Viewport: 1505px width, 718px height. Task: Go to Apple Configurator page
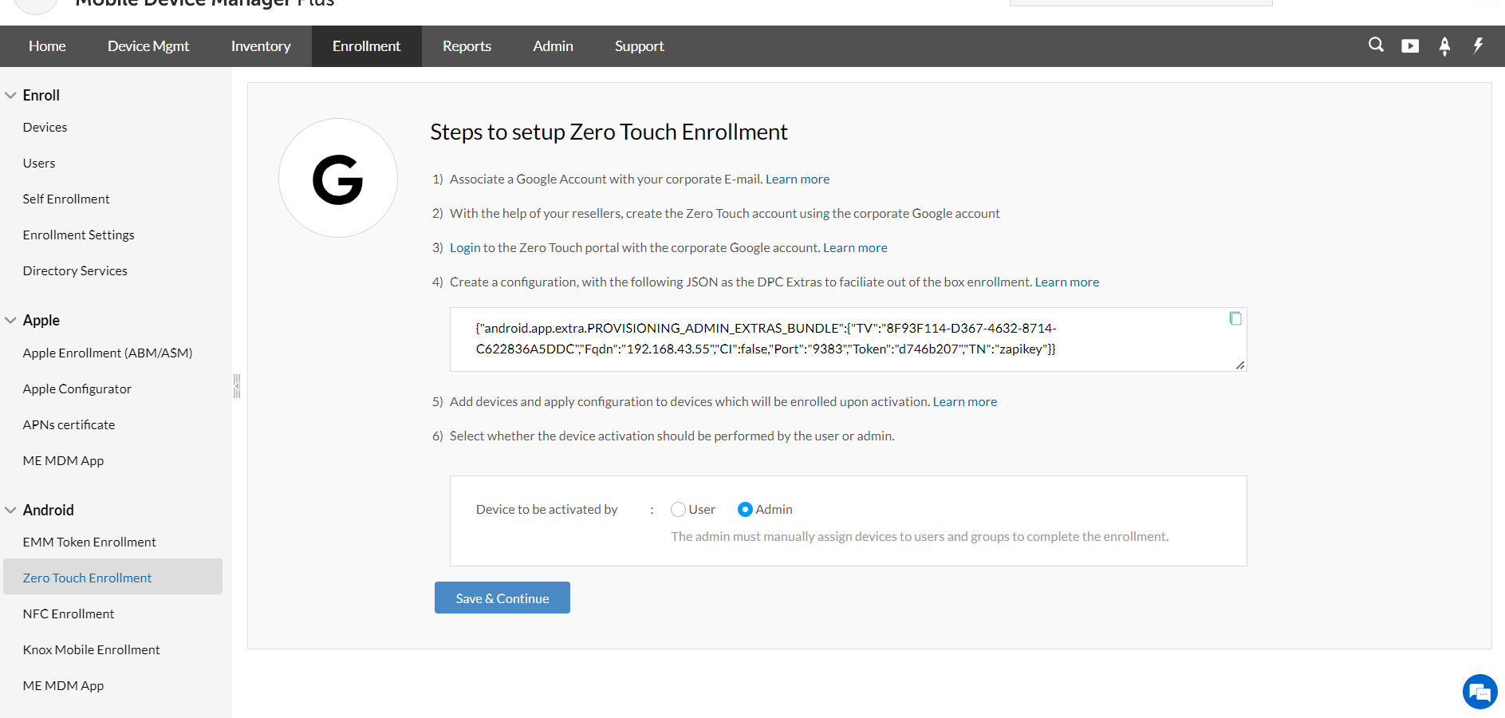pos(77,389)
